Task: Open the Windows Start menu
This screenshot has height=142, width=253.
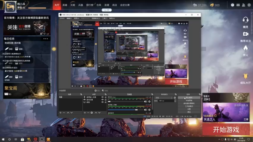Action: tap(3, 139)
